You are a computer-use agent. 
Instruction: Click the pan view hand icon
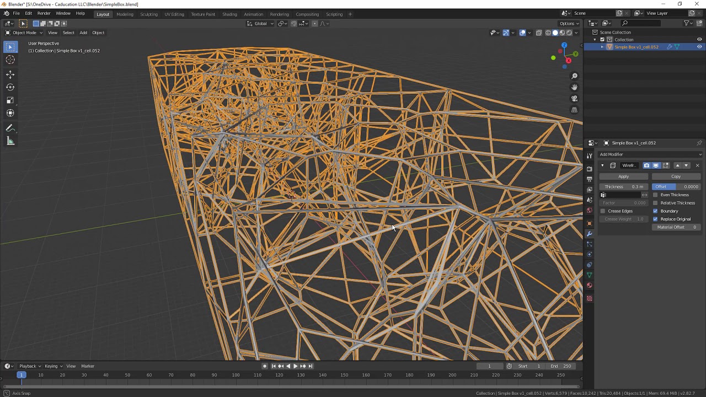(574, 87)
